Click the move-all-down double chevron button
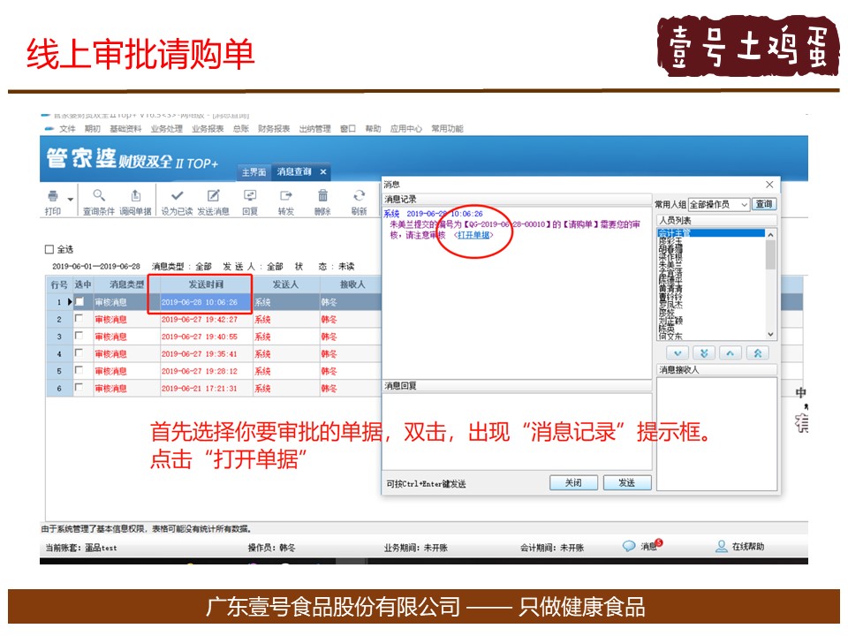 point(703,352)
